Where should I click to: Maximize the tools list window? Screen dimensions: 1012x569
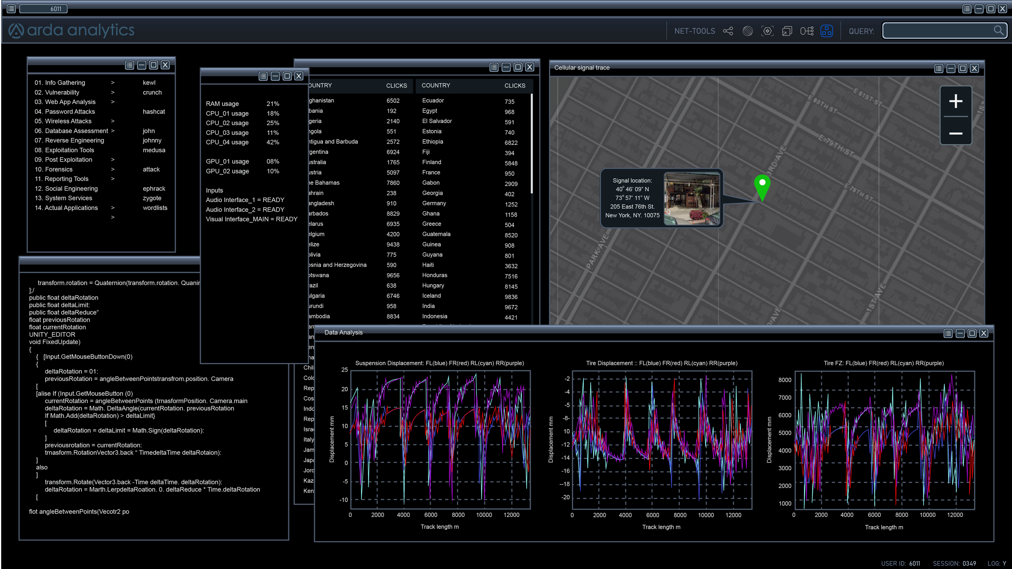point(153,65)
